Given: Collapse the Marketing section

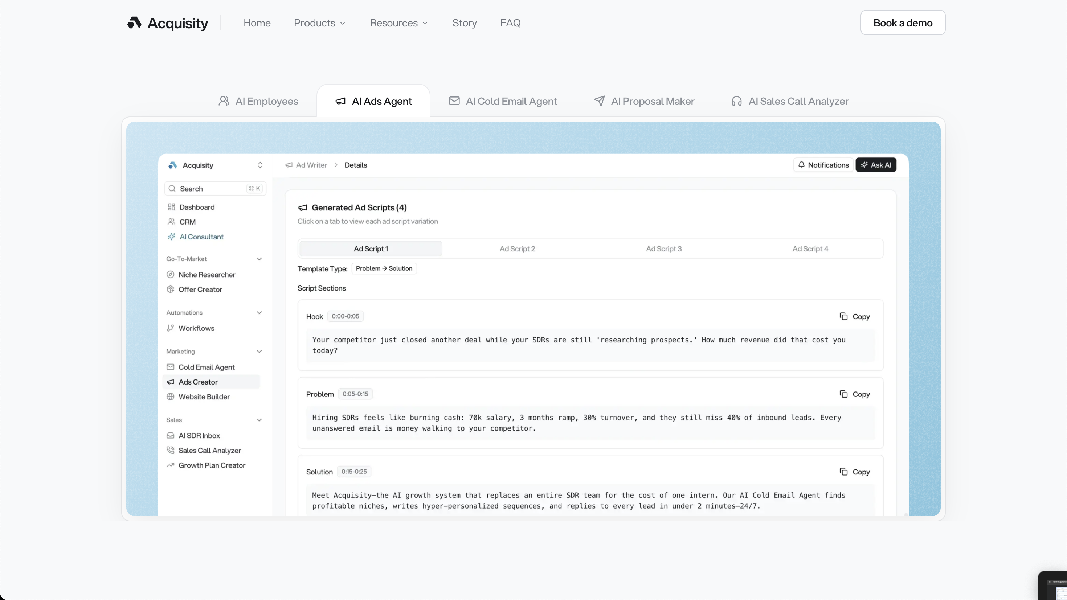Looking at the screenshot, I should (x=259, y=351).
